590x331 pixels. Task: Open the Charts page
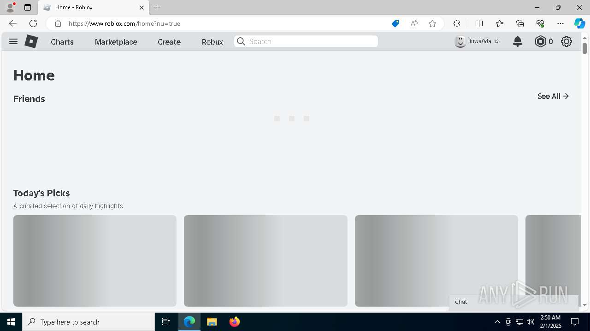click(x=62, y=42)
